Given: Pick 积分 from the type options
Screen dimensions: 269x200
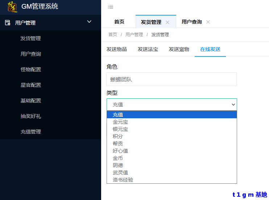Looking at the screenshot, I should pos(118,136).
